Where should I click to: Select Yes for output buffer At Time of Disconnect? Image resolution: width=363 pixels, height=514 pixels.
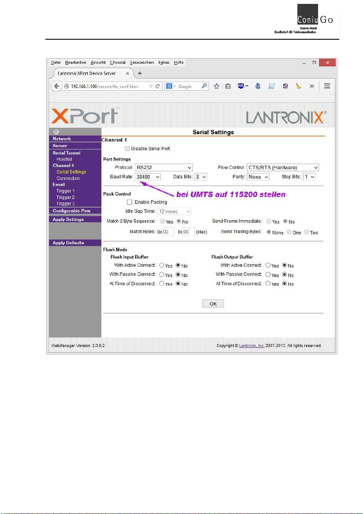tap(268, 284)
